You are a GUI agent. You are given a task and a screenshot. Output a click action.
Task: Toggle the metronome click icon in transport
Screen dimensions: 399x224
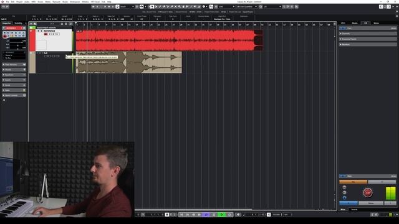(269, 215)
